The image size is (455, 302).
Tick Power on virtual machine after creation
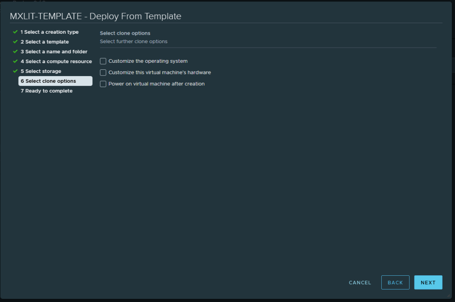(103, 84)
